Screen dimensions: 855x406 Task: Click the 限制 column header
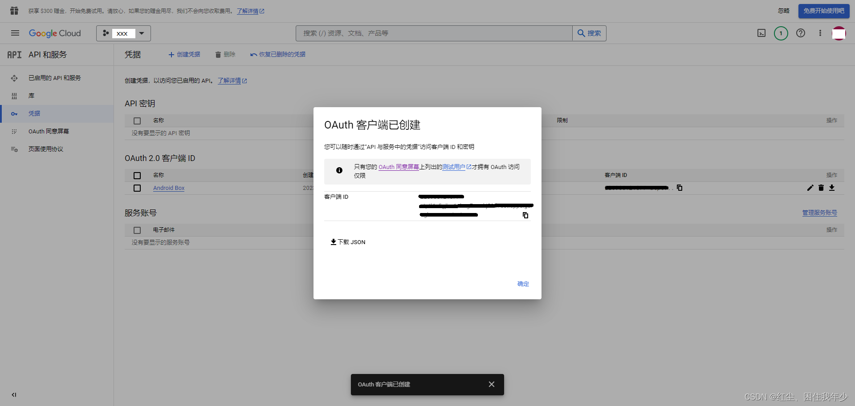click(562, 121)
